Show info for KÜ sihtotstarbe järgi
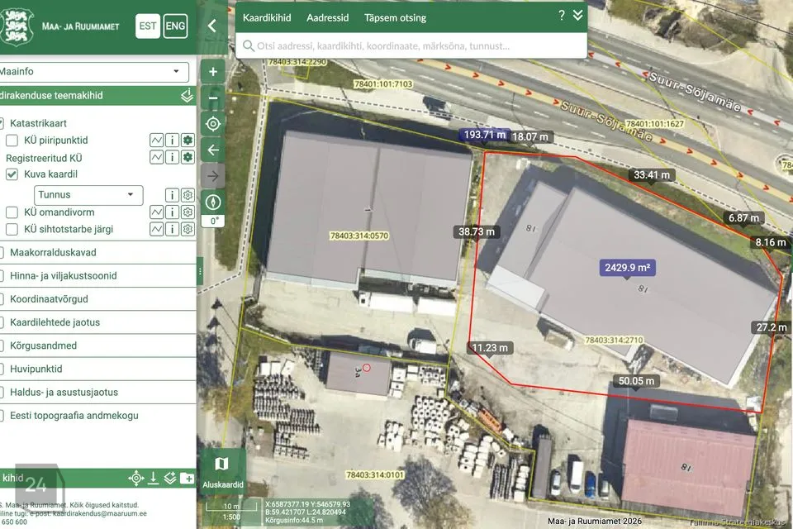Screen dimensions: 793x529 click(172, 229)
